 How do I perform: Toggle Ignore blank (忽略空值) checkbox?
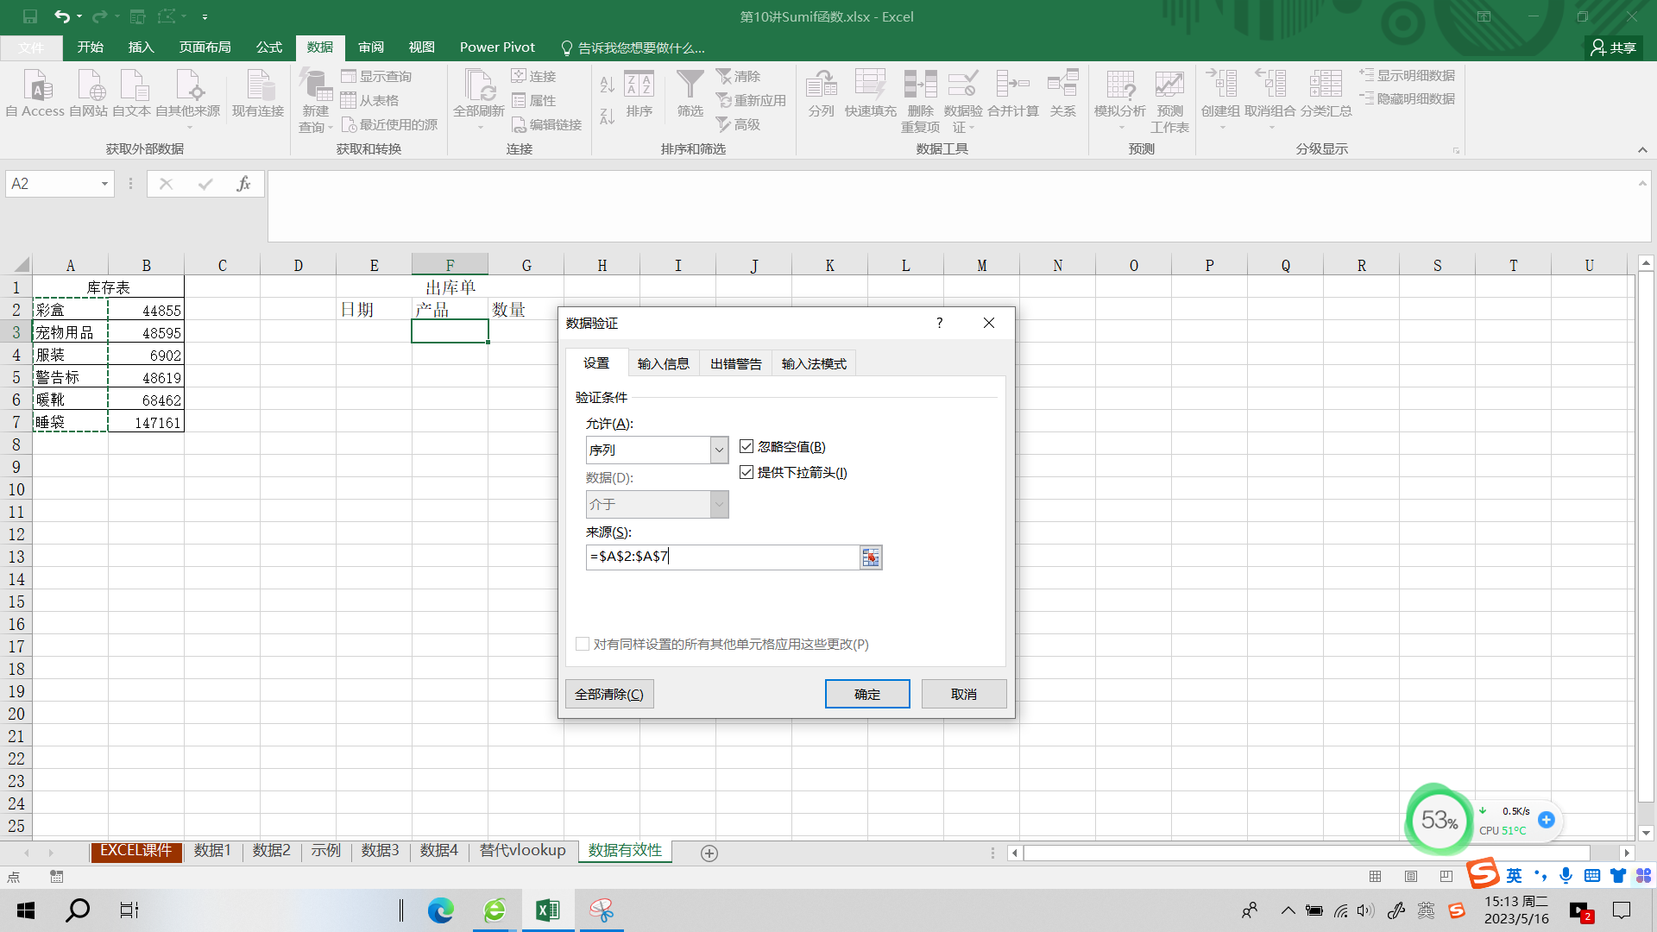pos(747,447)
